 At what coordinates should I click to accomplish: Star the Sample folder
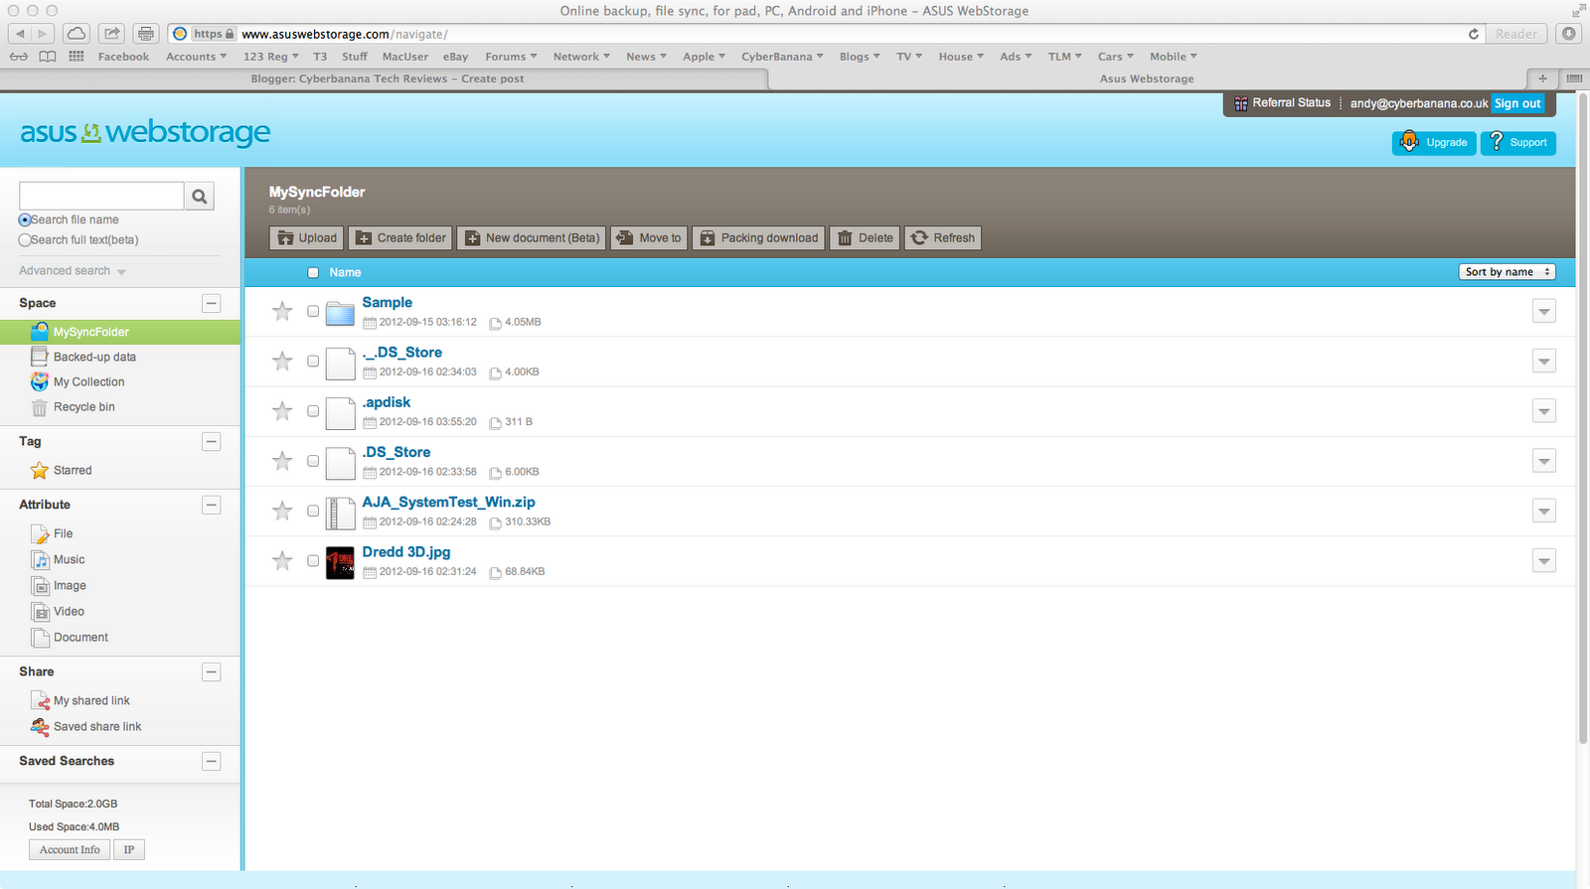282,311
